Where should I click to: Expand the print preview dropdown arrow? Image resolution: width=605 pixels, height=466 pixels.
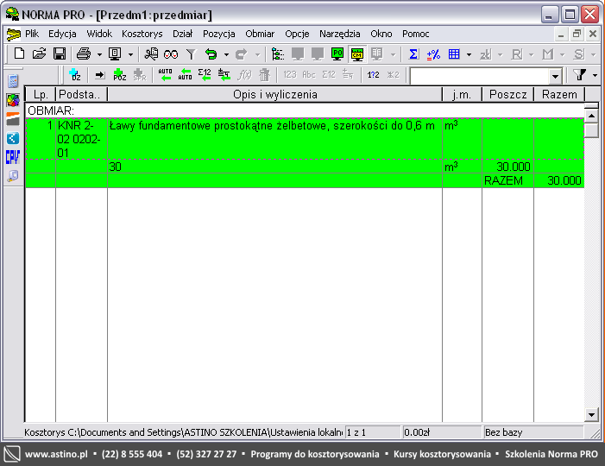tap(130, 54)
